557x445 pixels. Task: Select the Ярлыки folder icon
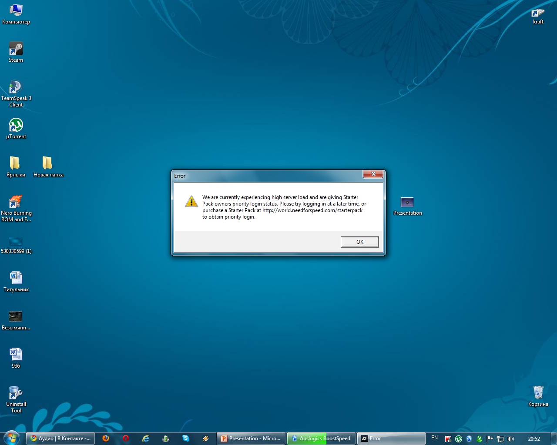tap(16, 167)
